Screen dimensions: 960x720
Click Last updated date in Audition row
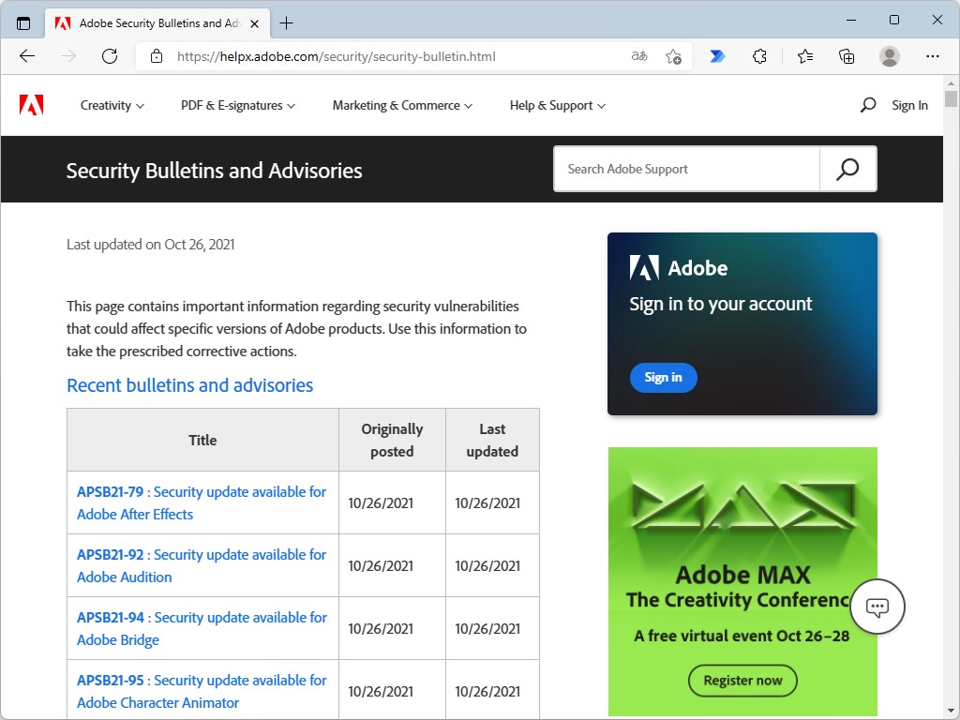coord(487,565)
